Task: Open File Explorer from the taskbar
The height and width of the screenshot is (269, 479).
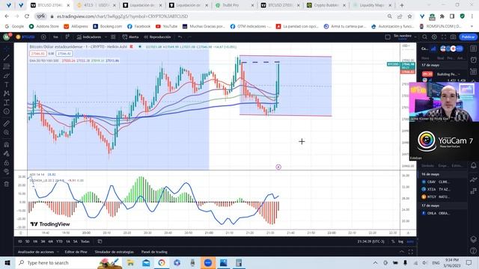Action: coord(130,262)
